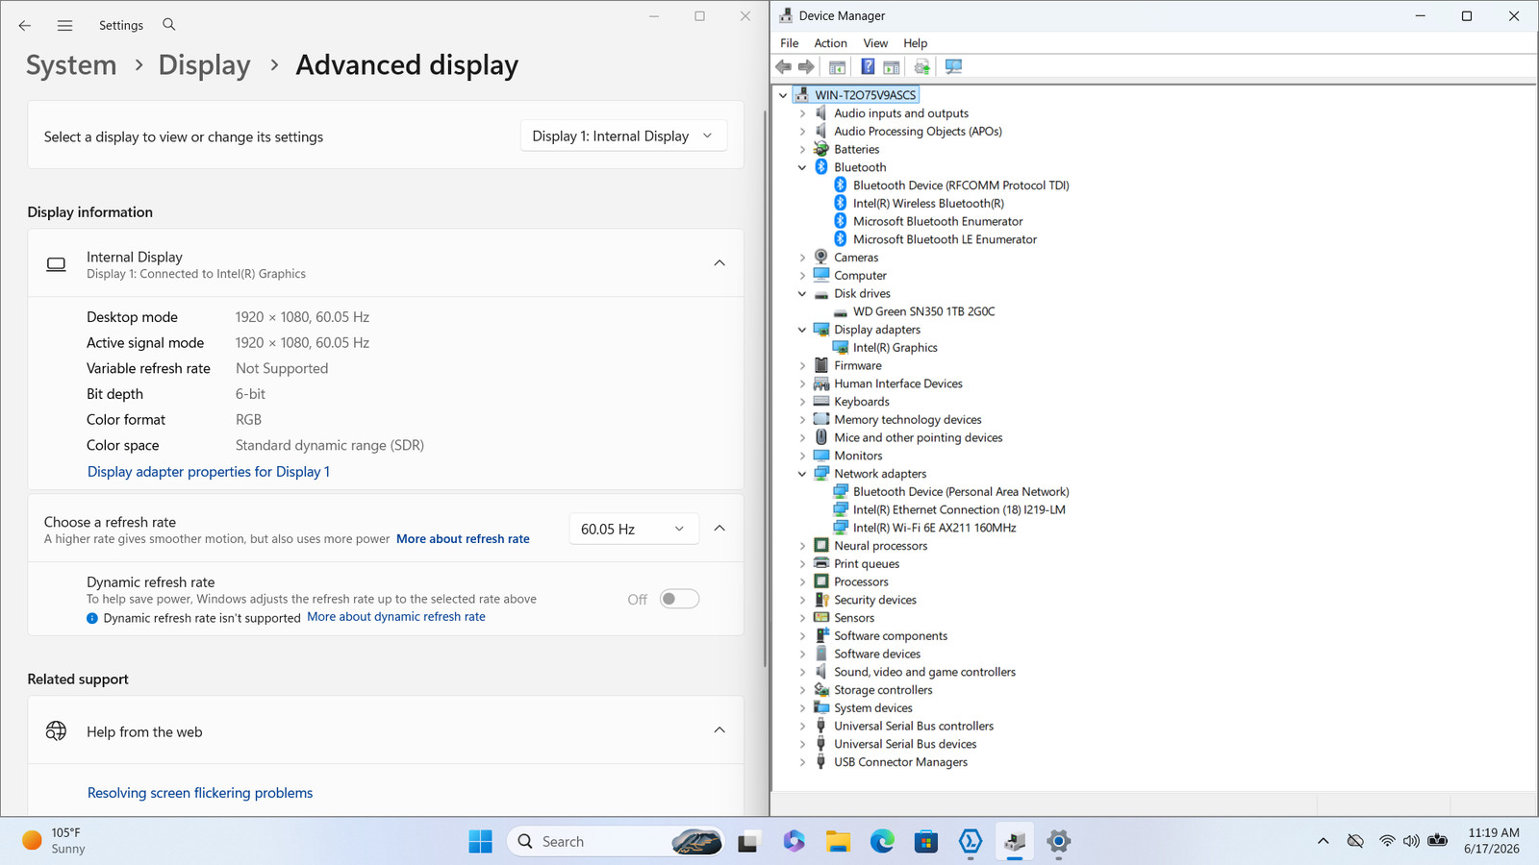Collapse the Internal Display information card
This screenshot has height=865, width=1539.
[719, 263]
